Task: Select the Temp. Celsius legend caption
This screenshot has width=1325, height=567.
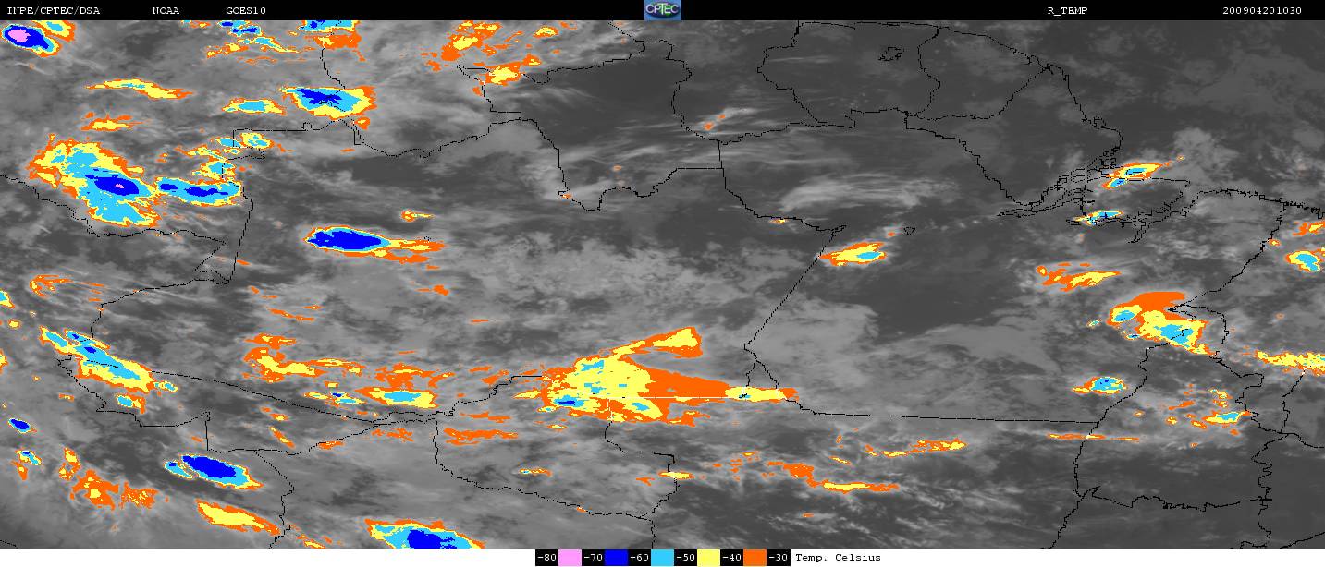Action: pos(838,558)
